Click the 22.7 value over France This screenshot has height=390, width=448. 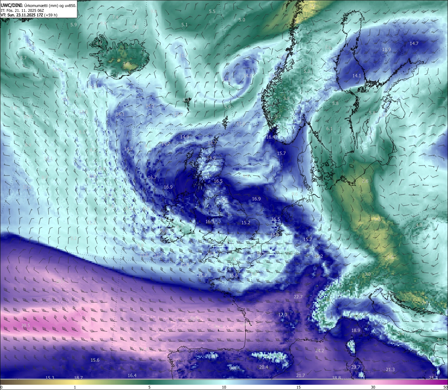pyautogui.click(x=298, y=297)
